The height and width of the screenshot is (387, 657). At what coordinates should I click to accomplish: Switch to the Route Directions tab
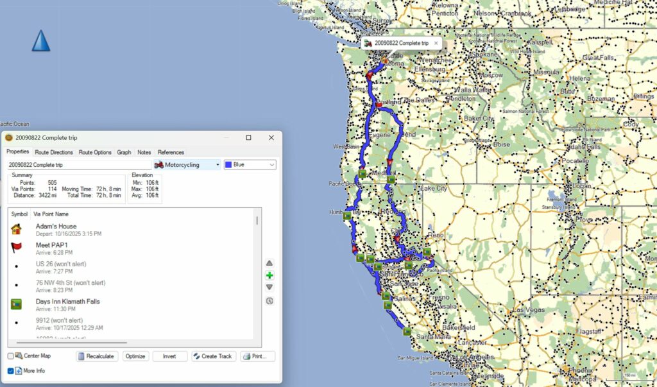pyautogui.click(x=54, y=152)
